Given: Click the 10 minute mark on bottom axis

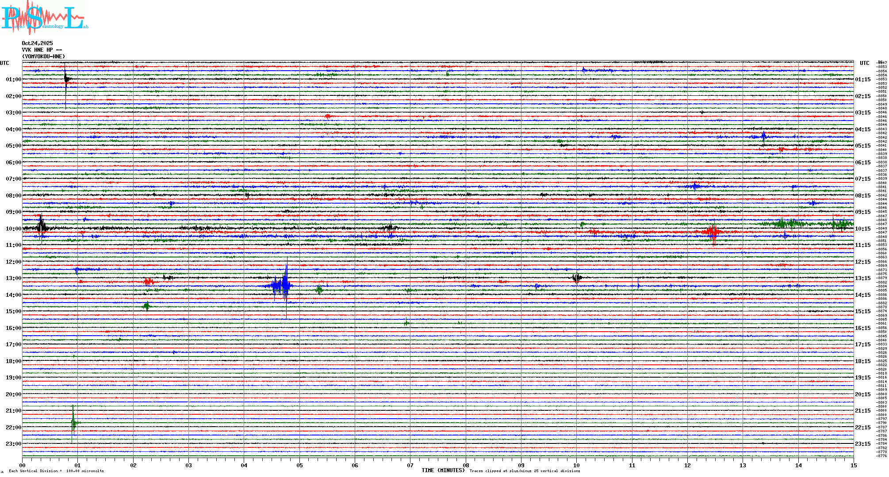Looking at the screenshot, I should tap(576, 465).
